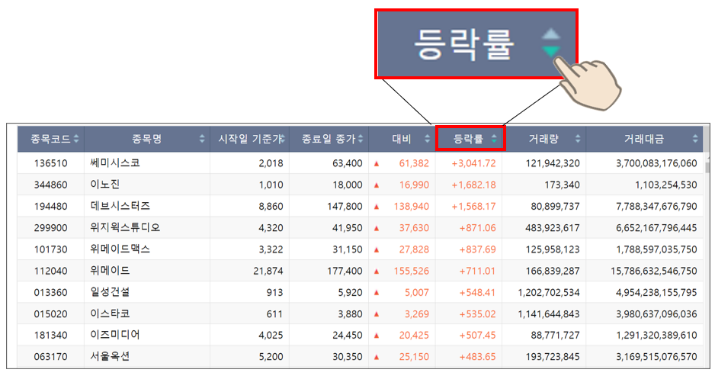Select stock code 063170
Screen dimensions: 715x376
pyautogui.click(x=50, y=357)
